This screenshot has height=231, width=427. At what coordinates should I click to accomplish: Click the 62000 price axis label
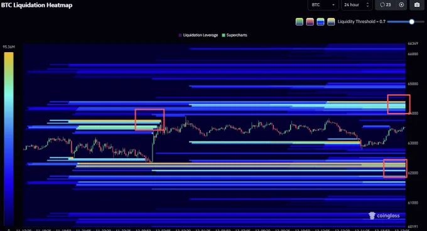tap(413, 173)
